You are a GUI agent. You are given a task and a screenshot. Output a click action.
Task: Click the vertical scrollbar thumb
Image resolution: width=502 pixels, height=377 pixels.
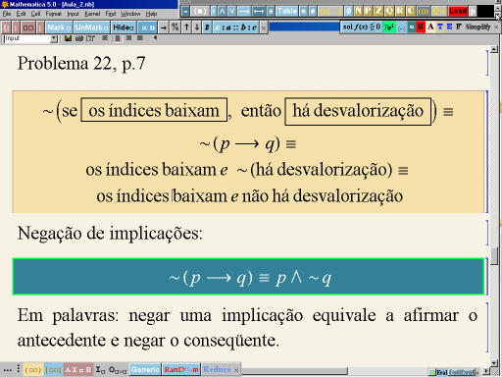[x=494, y=256]
